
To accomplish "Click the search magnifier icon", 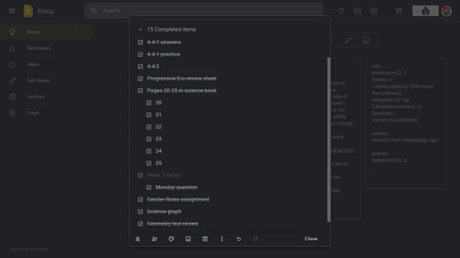I will 94,11.
